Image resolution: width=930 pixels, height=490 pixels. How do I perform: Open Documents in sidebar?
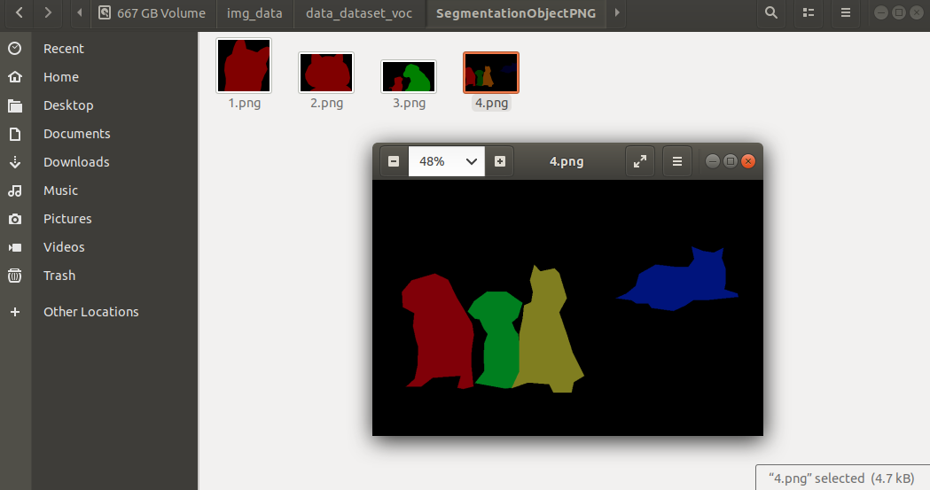point(76,134)
